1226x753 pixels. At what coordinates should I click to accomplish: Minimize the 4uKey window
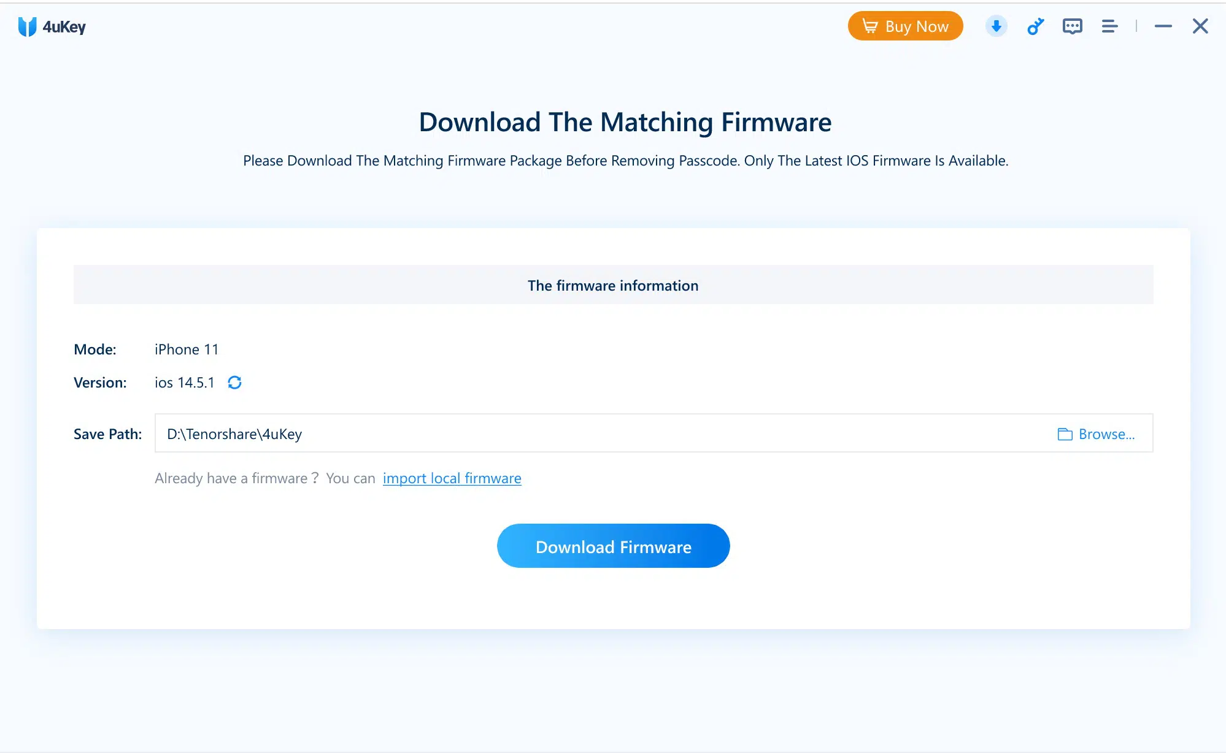pyautogui.click(x=1163, y=26)
